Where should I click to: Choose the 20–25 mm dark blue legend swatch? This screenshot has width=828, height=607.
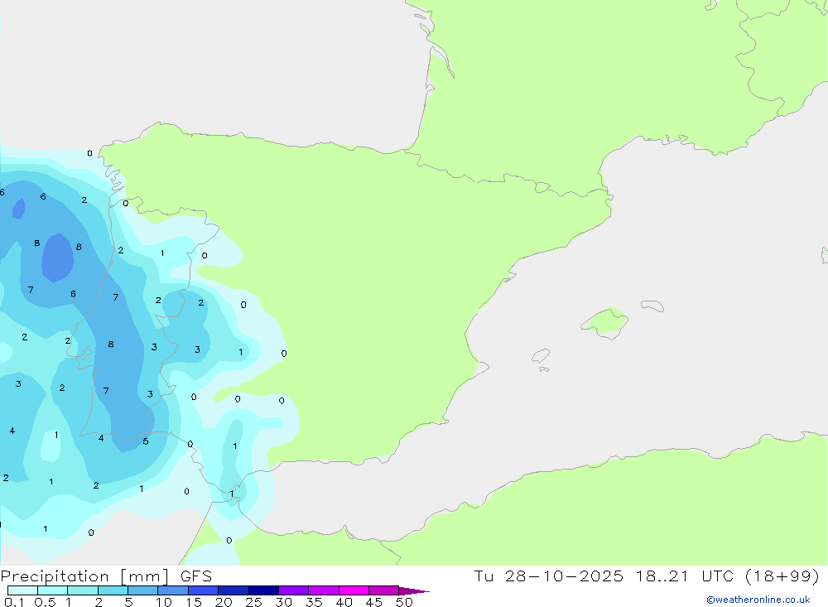point(233,590)
